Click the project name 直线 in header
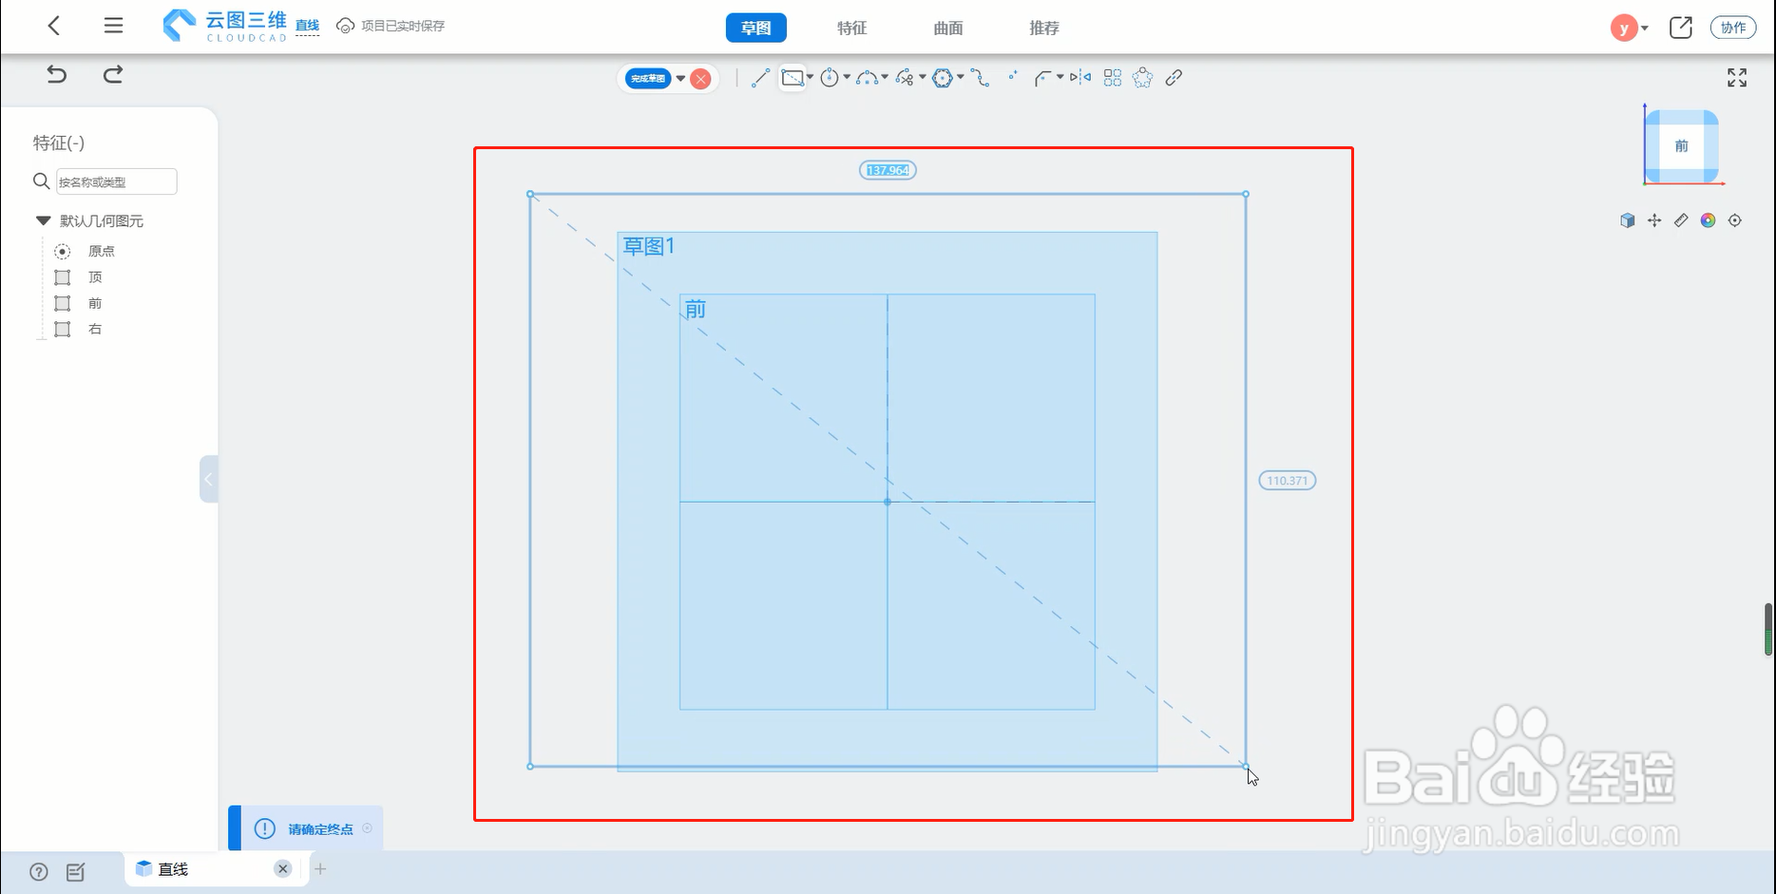The image size is (1776, 894). click(x=307, y=26)
